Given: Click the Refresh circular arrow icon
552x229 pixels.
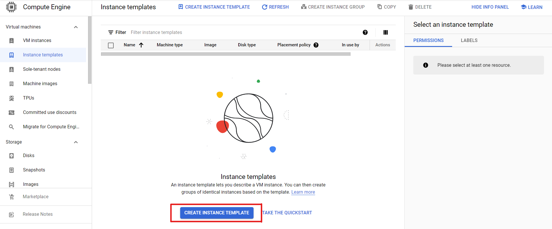Looking at the screenshot, I should [x=264, y=7].
